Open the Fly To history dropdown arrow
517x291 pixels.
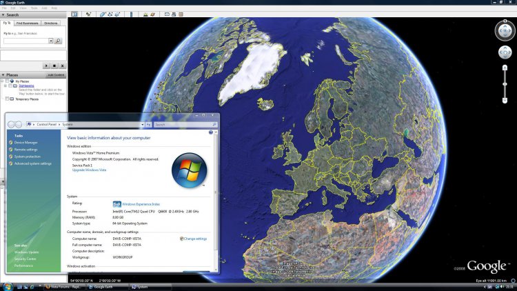(x=51, y=41)
